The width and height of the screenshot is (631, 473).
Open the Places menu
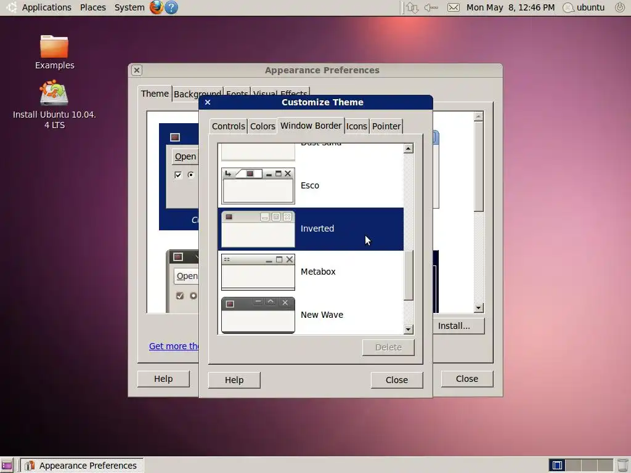tap(93, 7)
